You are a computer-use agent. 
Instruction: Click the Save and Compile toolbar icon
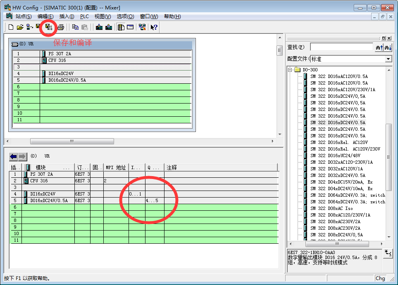point(48,27)
